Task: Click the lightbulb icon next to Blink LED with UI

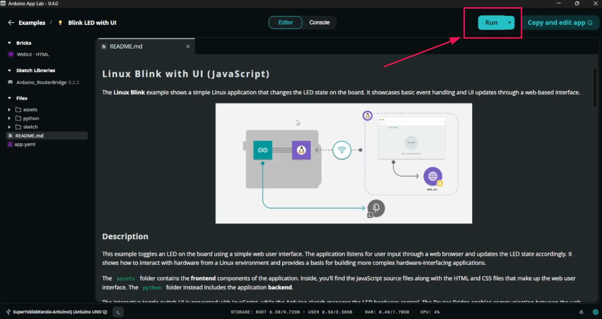Action: point(60,23)
